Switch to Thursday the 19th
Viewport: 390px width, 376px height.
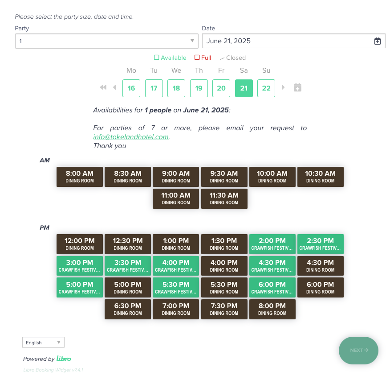[199, 88]
